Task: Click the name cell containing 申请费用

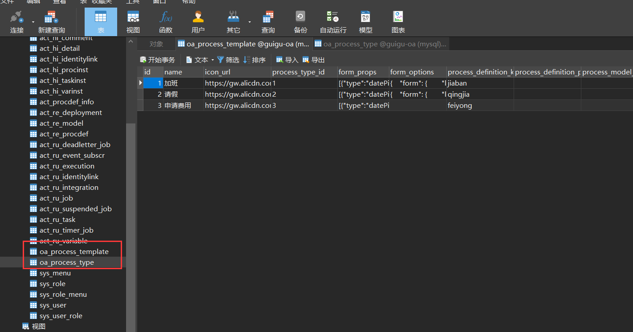Action: (184, 105)
